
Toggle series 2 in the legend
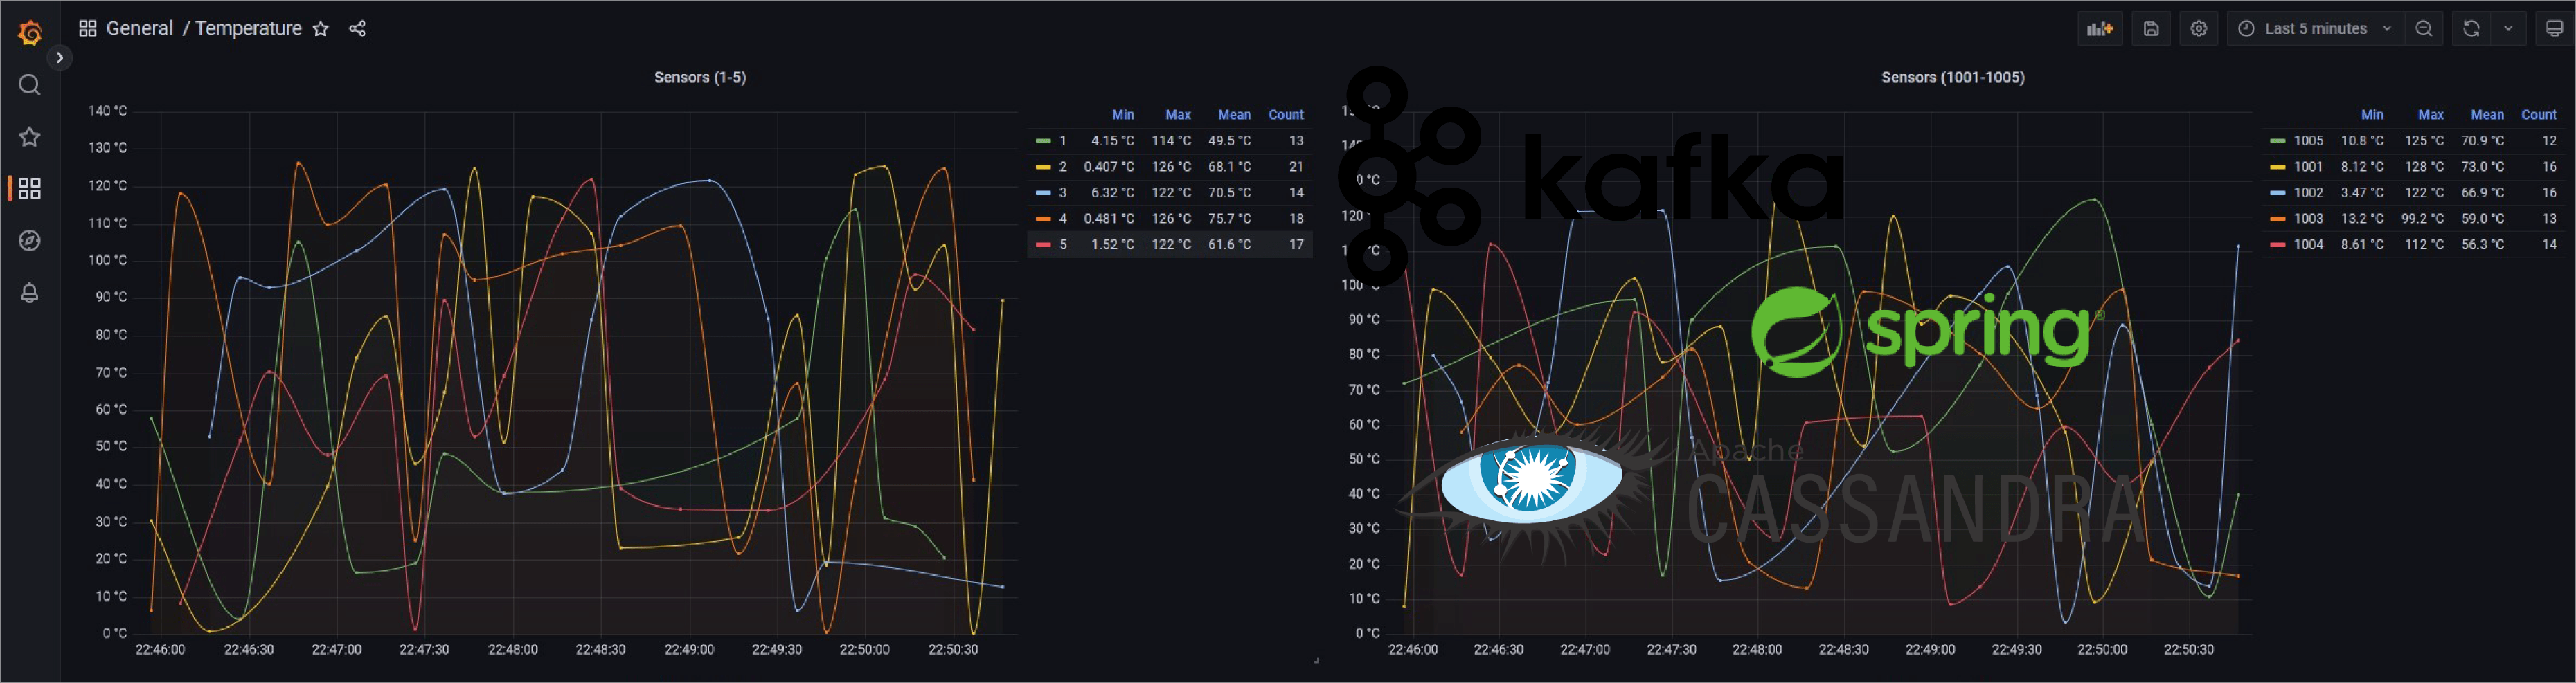[x=1063, y=167]
